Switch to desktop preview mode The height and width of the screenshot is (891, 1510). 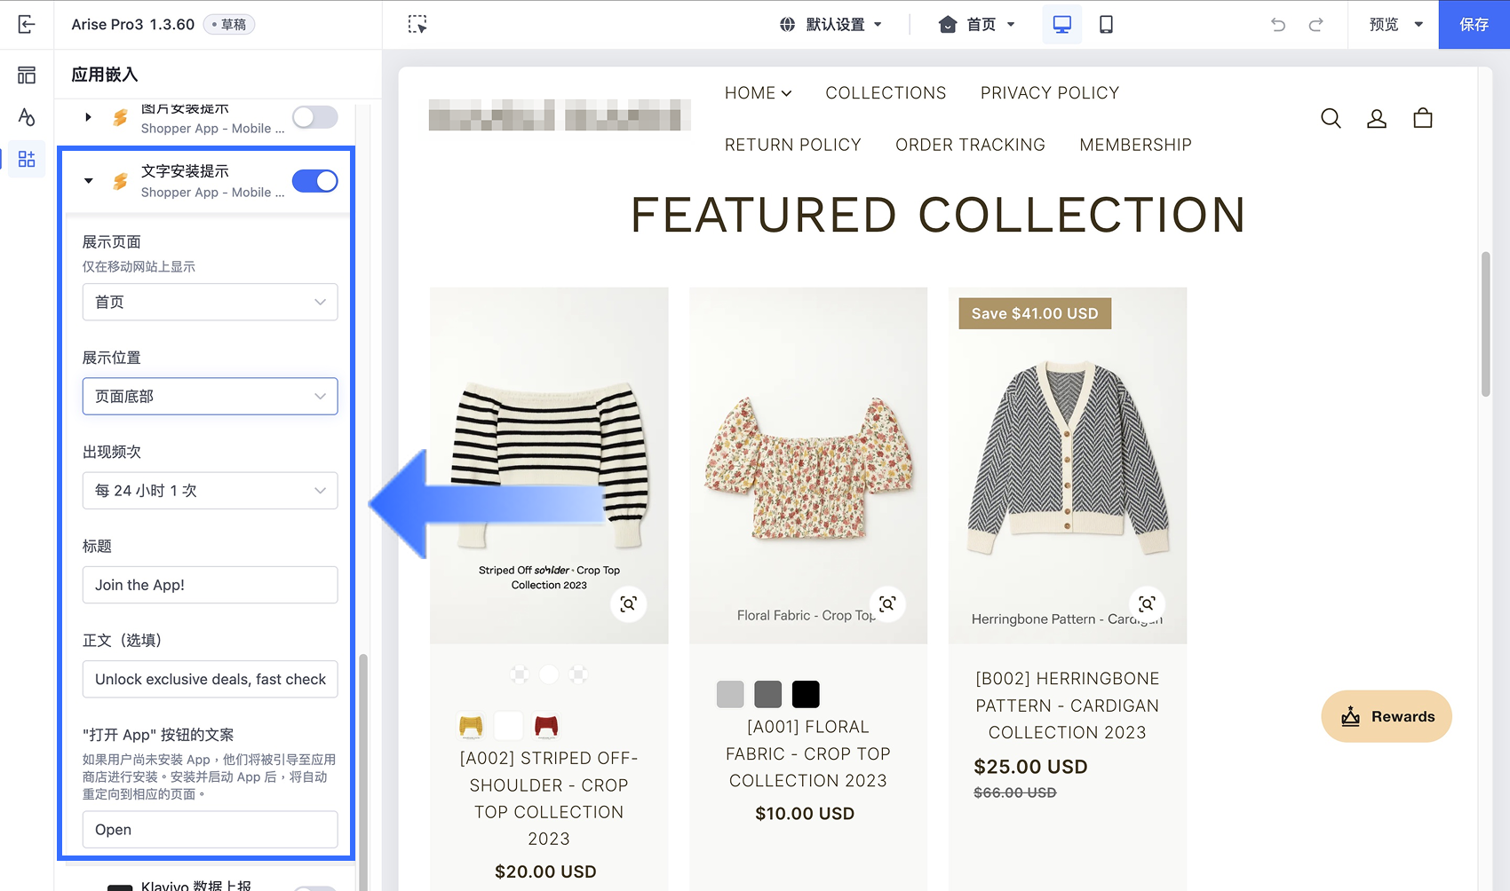point(1061,25)
